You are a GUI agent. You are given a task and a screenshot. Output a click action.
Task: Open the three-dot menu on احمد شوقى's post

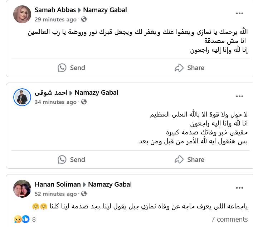pos(239,97)
